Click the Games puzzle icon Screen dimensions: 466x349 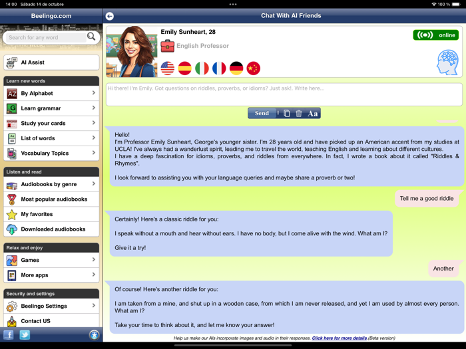click(x=12, y=261)
